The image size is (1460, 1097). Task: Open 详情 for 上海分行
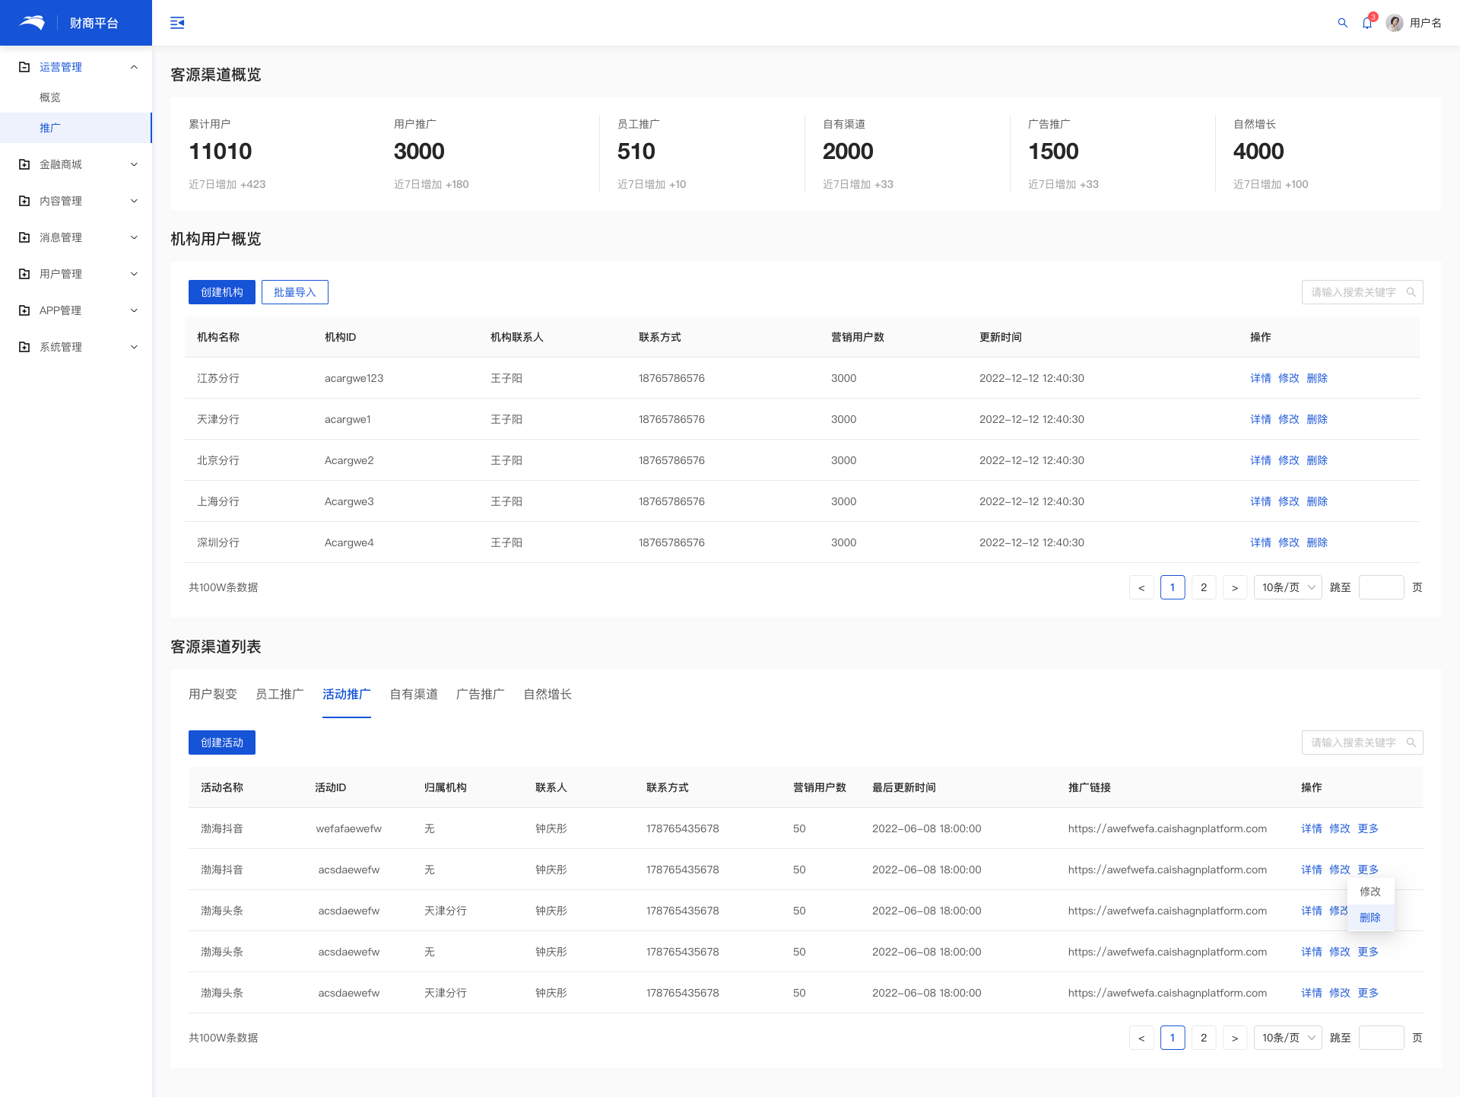(1261, 501)
